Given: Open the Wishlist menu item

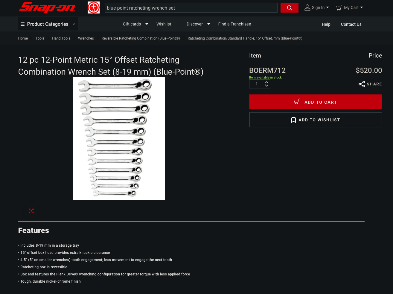Looking at the screenshot, I should pos(164,24).
